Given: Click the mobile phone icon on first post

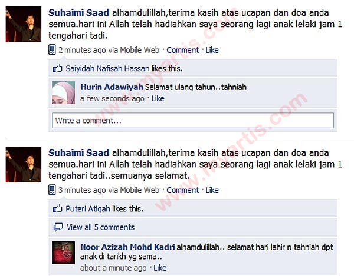Looking at the screenshot, I should (52, 50).
